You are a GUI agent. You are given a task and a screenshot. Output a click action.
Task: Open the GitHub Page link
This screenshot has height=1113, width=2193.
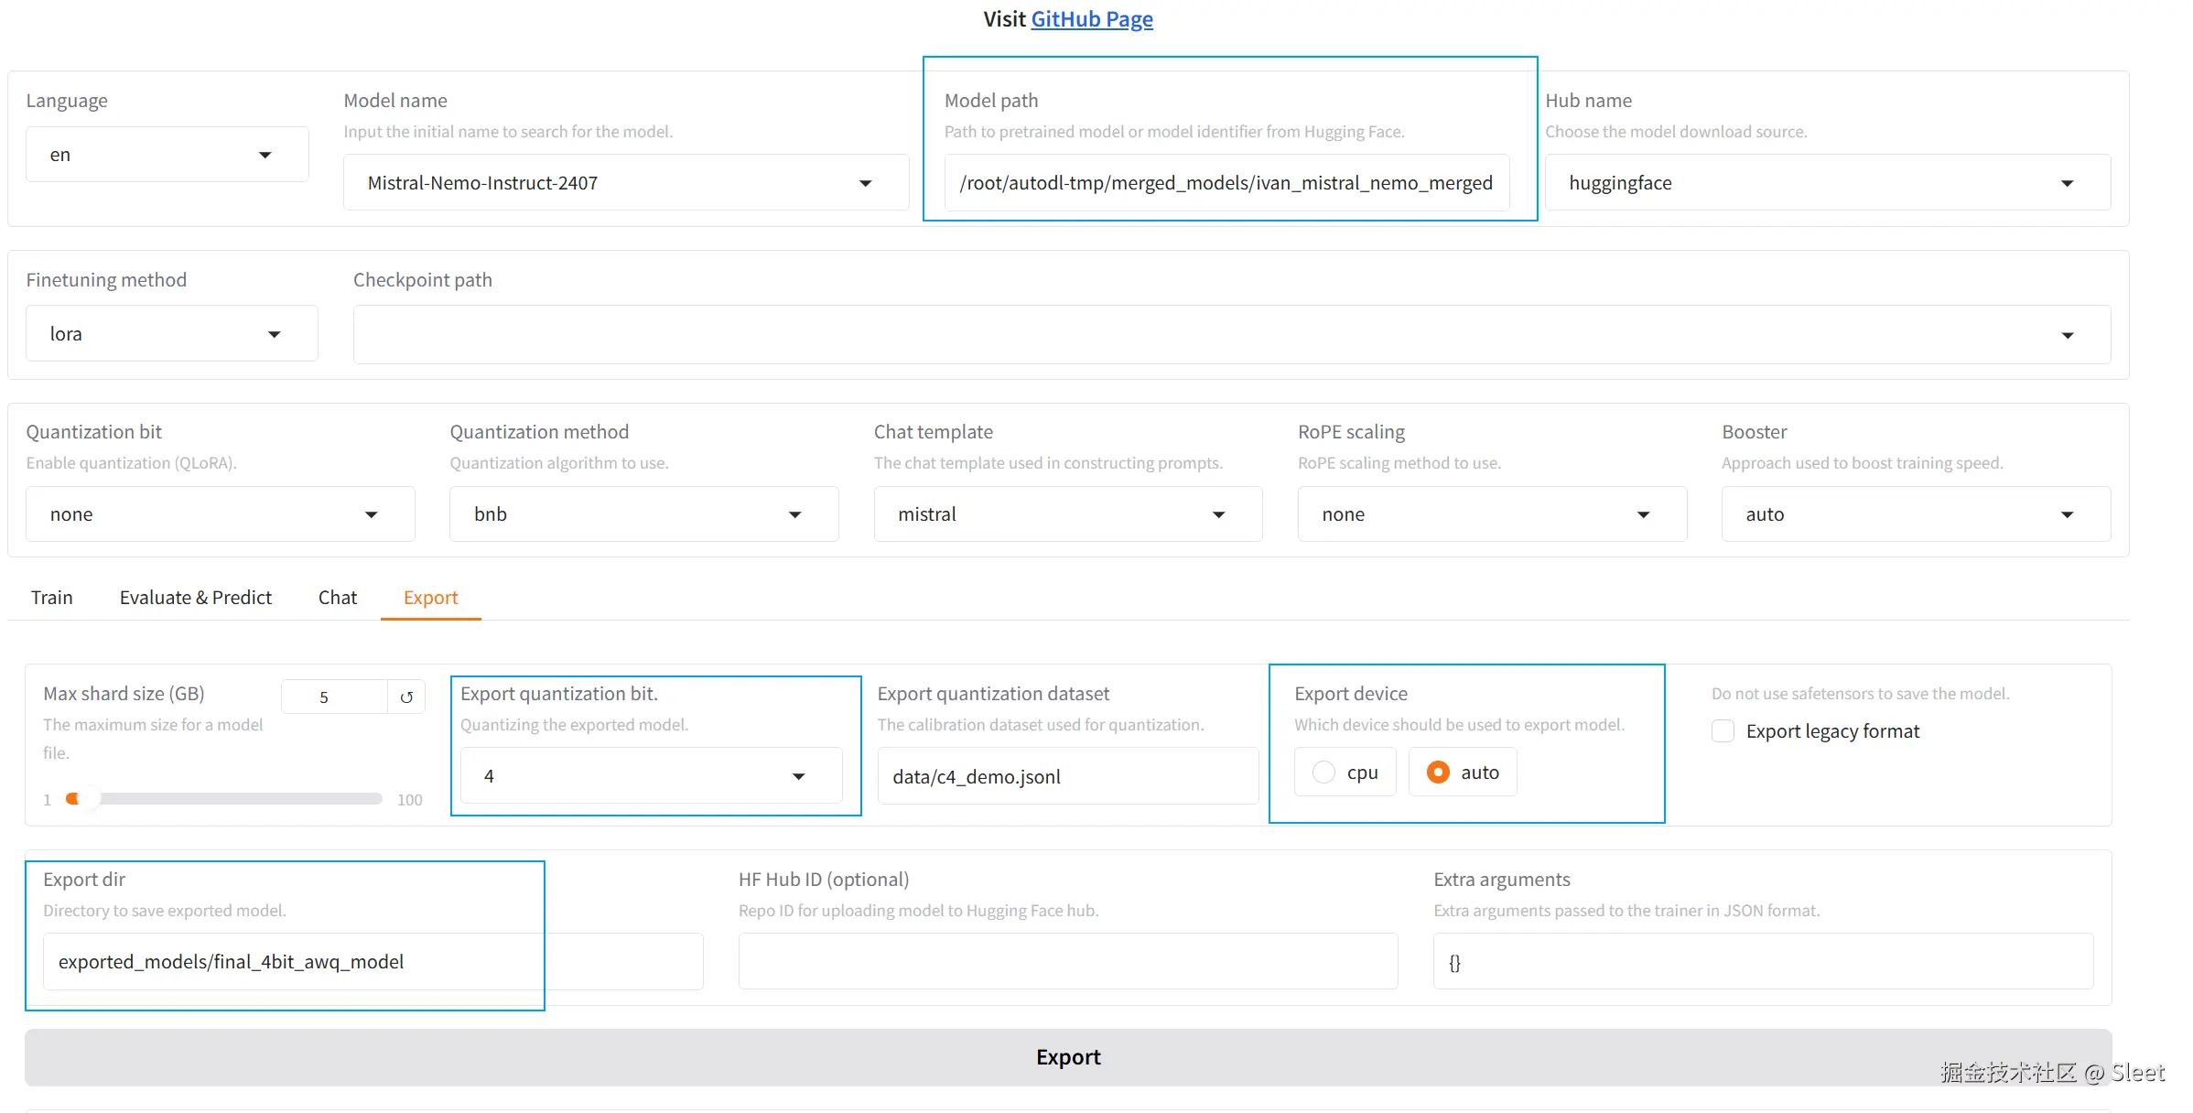(1091, 19)
